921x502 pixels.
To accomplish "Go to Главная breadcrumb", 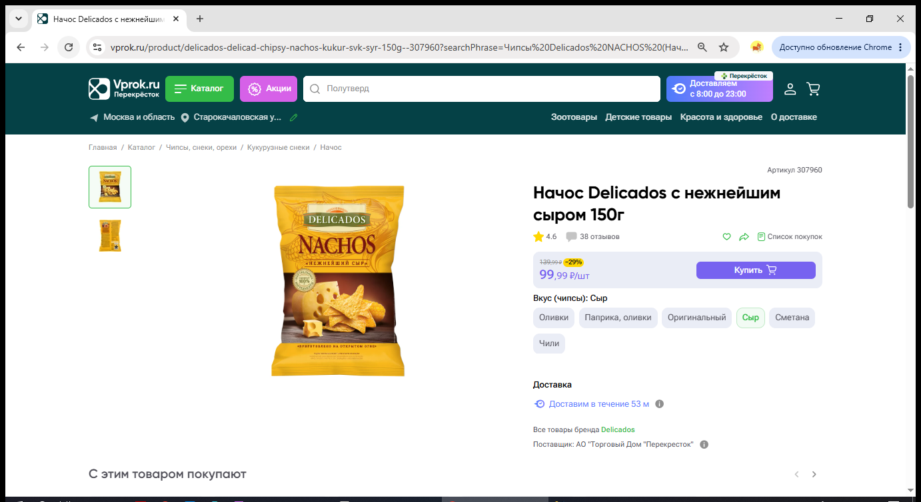I will [103, 147].
